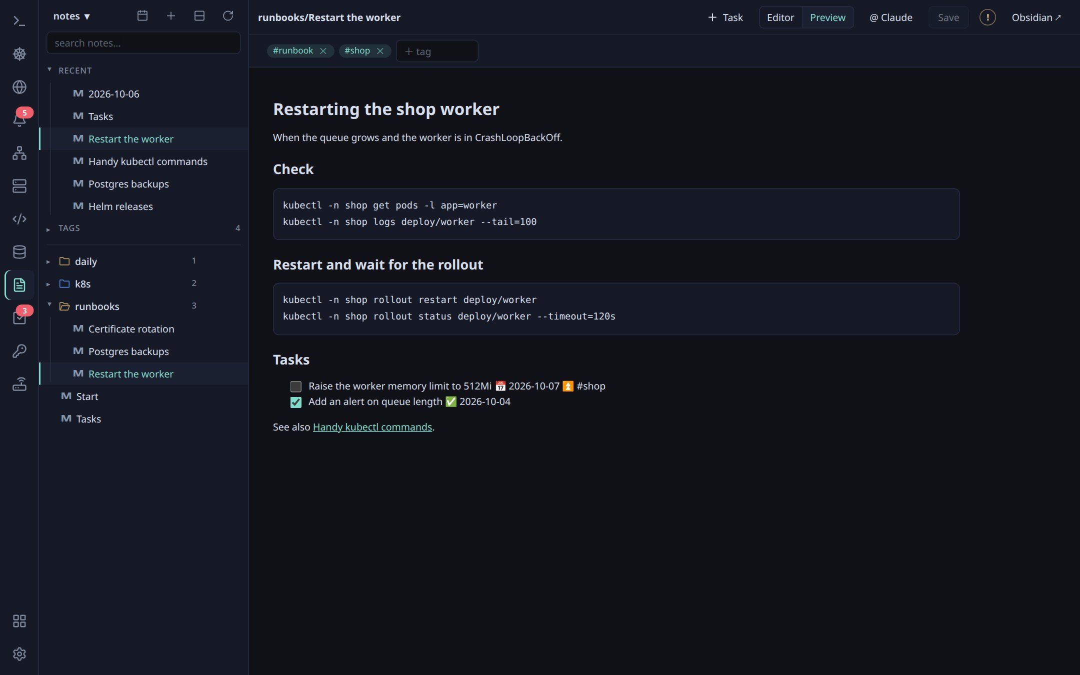Check the Raise worker memory limit task
Image resolution: width=1080 pixels, height=675 pixels.
click(x=296, y=386)
